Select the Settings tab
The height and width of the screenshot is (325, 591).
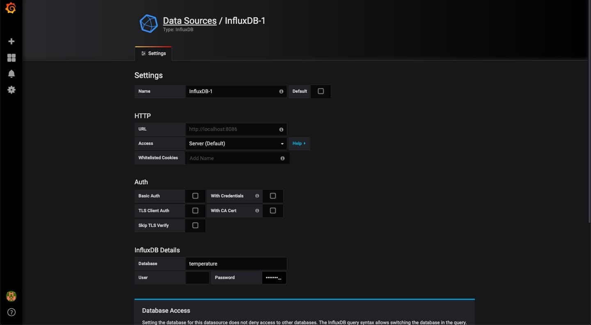click(153, 53)
